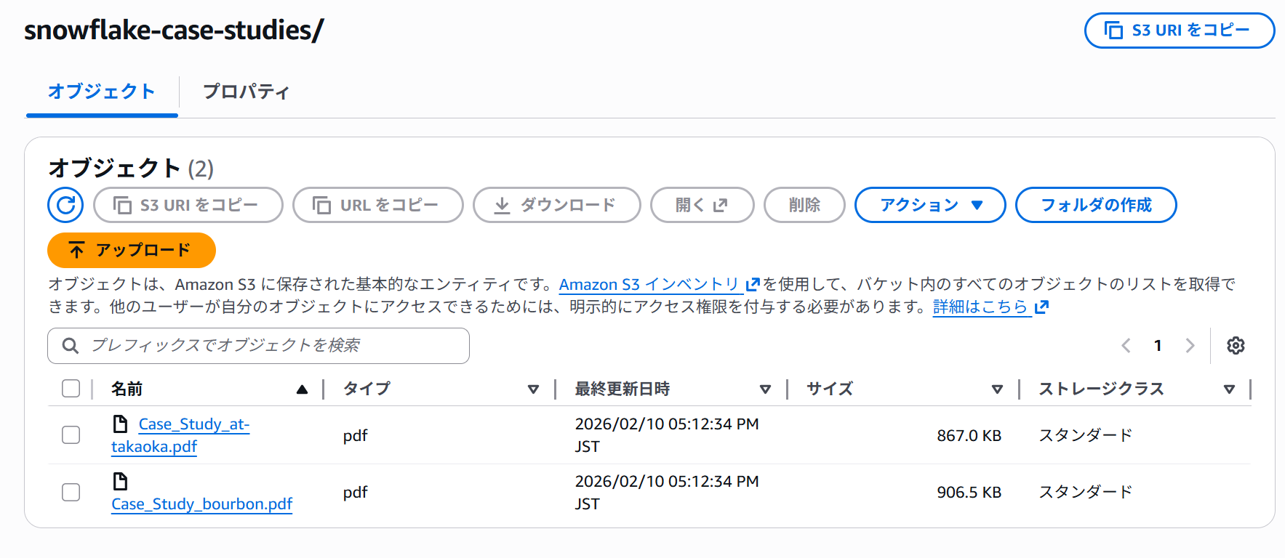Go to next page arrow
The height and width of the screenshot is (558, 1285).
point(1190,345)
